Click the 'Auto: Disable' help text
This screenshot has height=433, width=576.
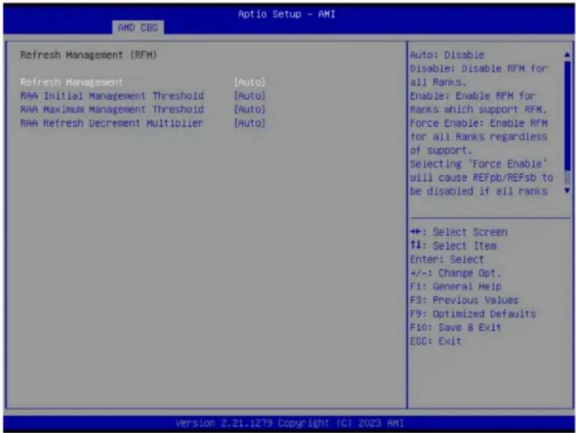pyautogui.click(x=447, y=55)
